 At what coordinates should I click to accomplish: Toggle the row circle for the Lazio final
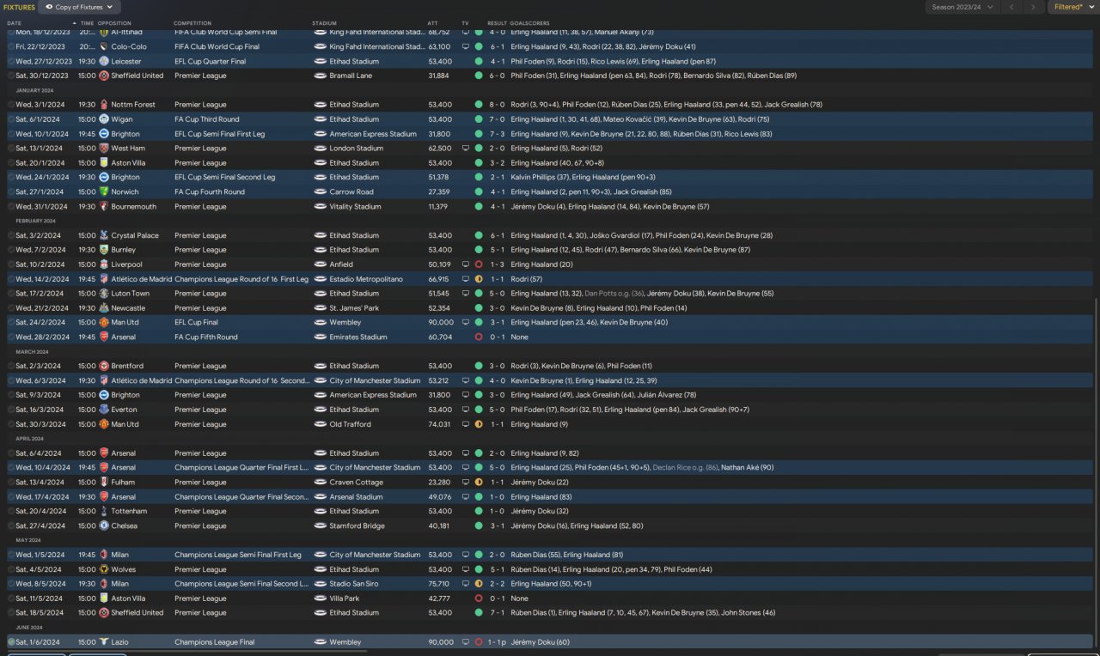pos(11,642)
